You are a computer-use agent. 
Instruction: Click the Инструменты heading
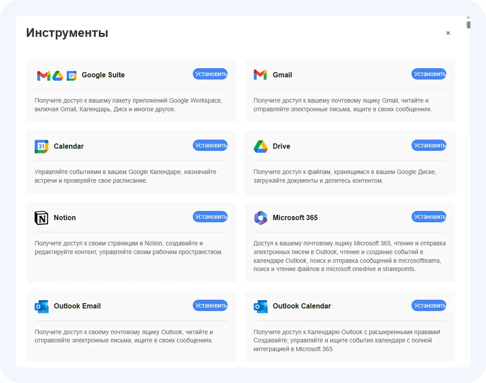67,33
